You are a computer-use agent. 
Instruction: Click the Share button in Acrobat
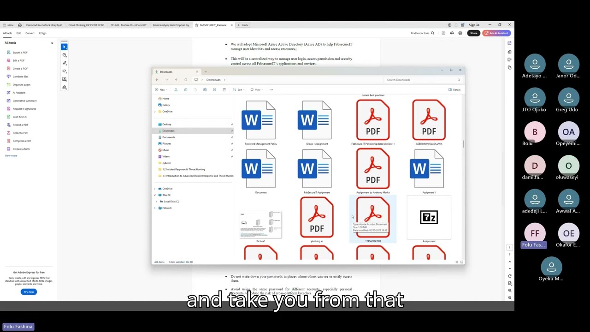pyautogui.click(x=473, y=33)
